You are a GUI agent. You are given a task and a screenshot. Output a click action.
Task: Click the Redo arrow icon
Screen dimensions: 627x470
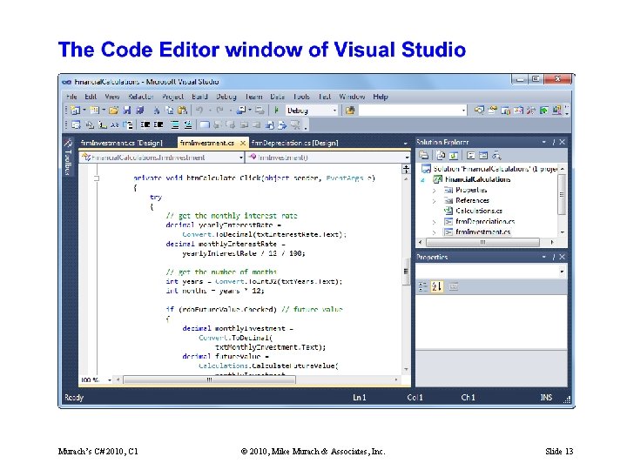coord(219,110)
